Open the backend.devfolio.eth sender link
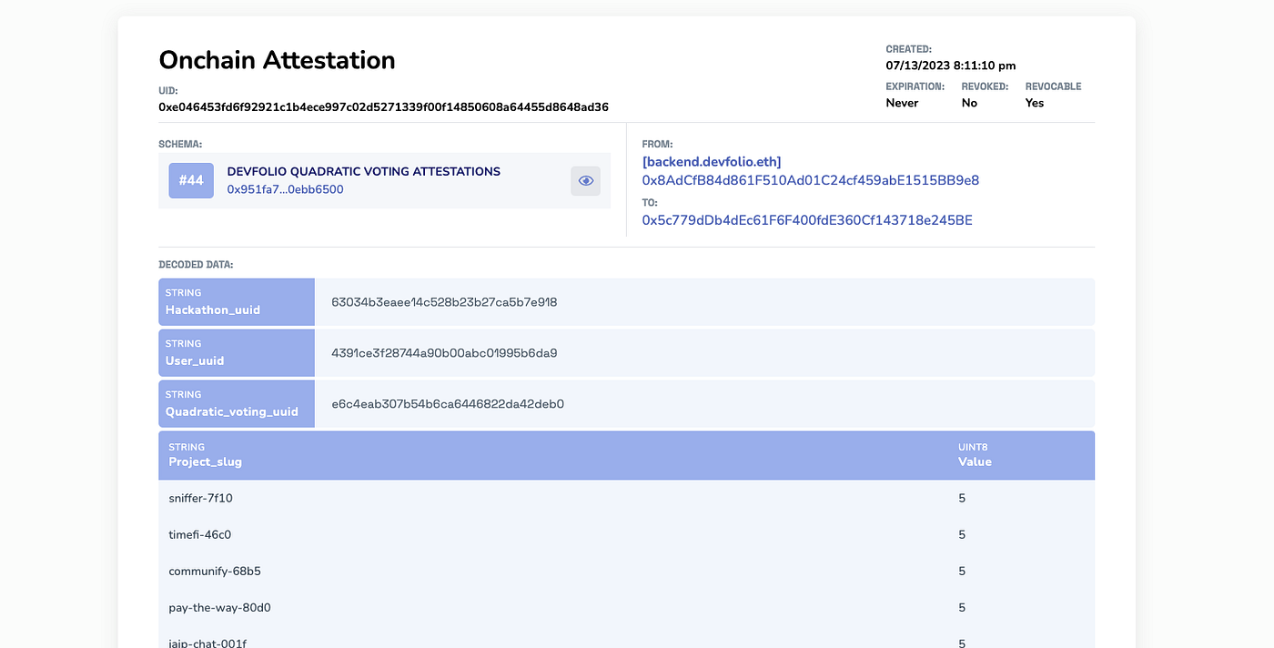1274x648 pixels. [x=712, y=162]
